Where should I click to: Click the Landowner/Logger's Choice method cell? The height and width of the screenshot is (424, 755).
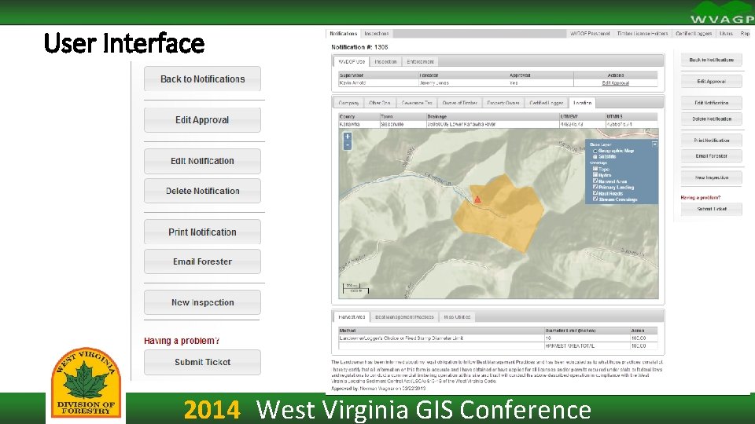coord(441,338)
